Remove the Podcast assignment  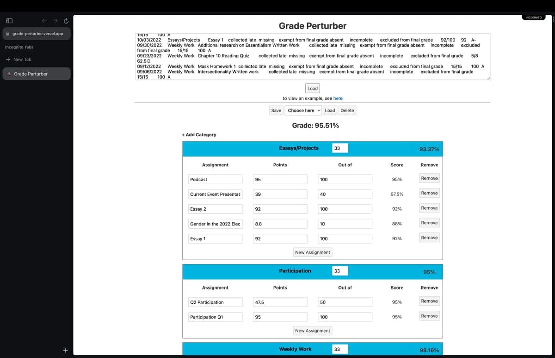[429, 178]
